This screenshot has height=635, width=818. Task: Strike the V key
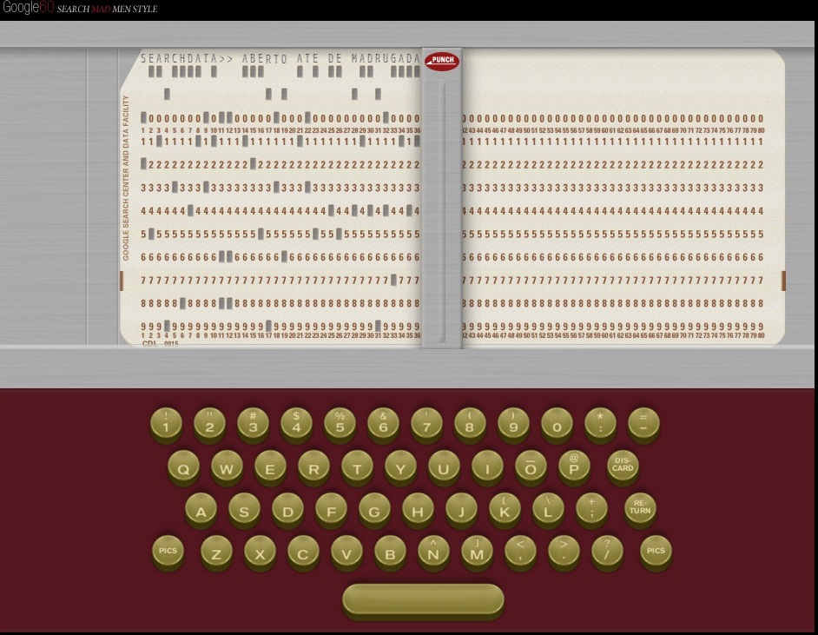[x=346, y=552]
